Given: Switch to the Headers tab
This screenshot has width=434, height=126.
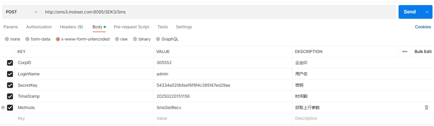Looking at the screenshot, I should pos(71,27).
